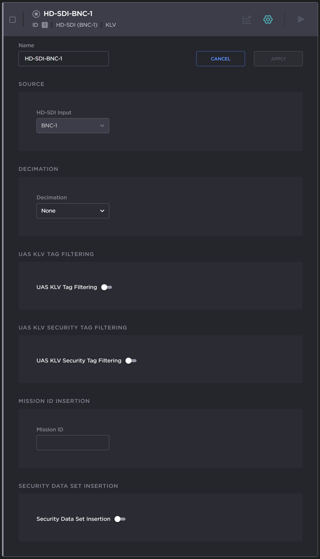Click the APPLY button

pos(278,59)
